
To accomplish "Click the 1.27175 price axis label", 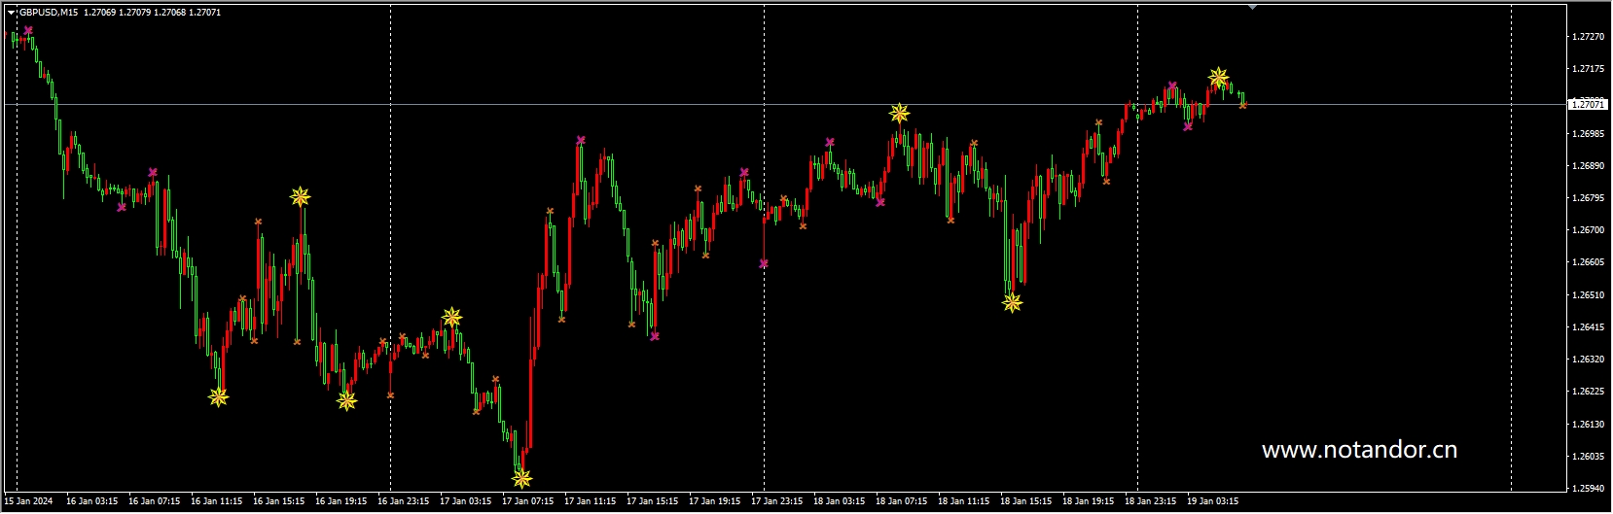I will 1588,69.
